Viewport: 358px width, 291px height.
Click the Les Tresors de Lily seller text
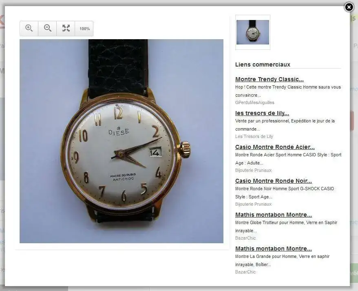coord(254,136)
